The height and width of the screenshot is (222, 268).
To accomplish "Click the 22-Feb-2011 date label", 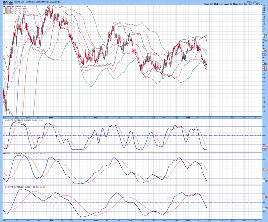I will [x=7, y=4].
